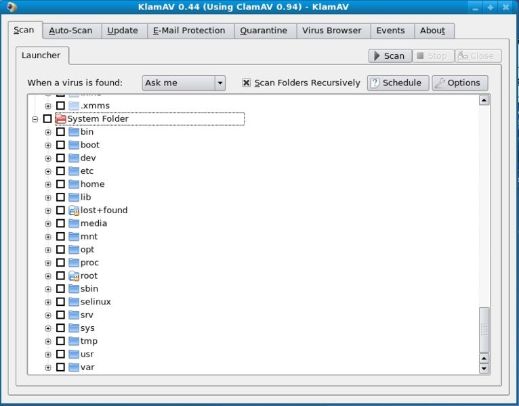Click the KlamAV title bar app icon
This screenshot has width=519, height=406.
tap(9, 7)
